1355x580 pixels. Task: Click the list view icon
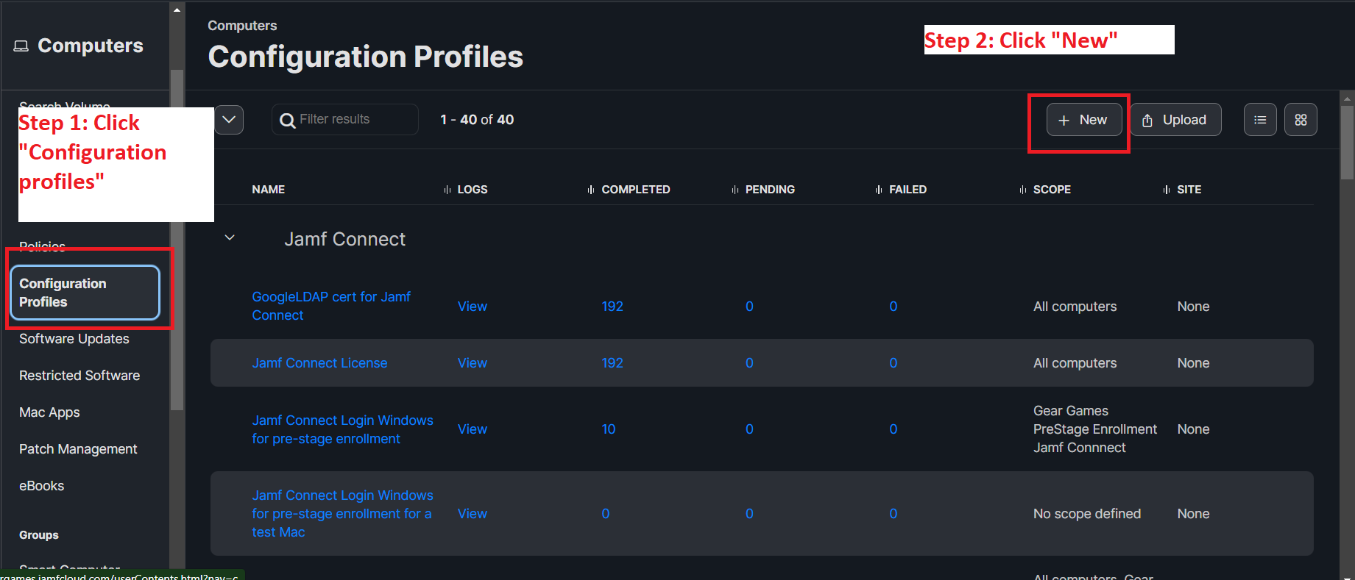click(1260, 120)
